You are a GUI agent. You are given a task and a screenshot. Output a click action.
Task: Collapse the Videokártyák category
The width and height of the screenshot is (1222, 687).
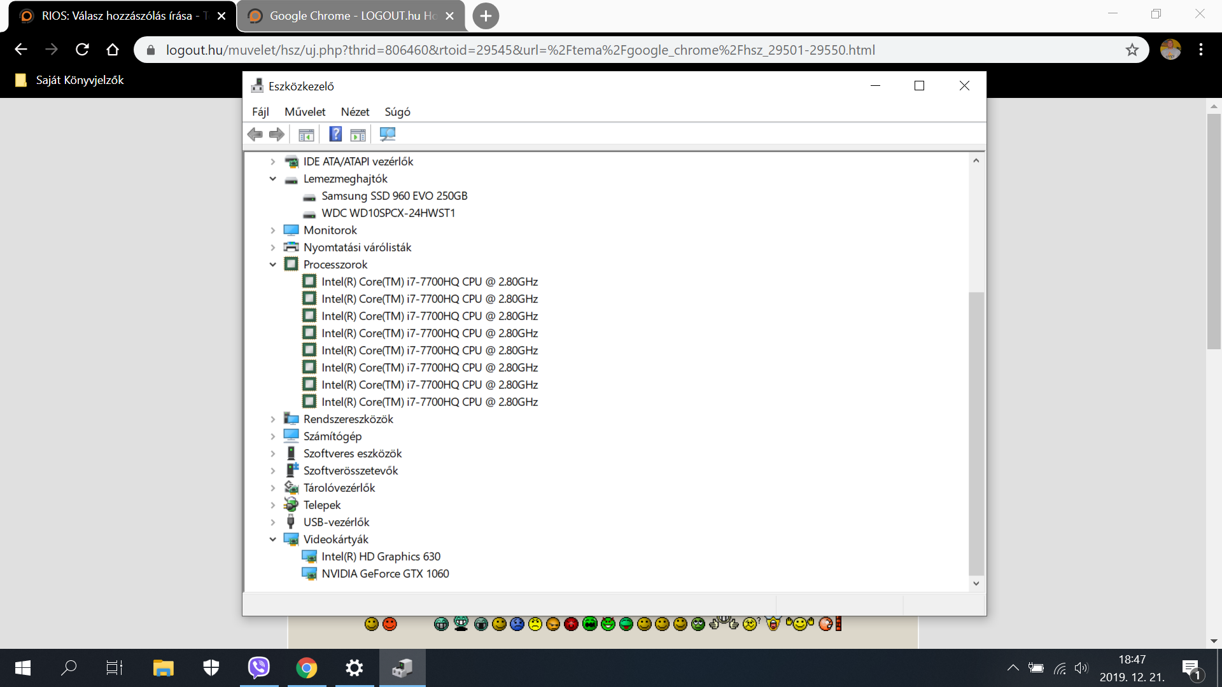click(x=273, y=539)
